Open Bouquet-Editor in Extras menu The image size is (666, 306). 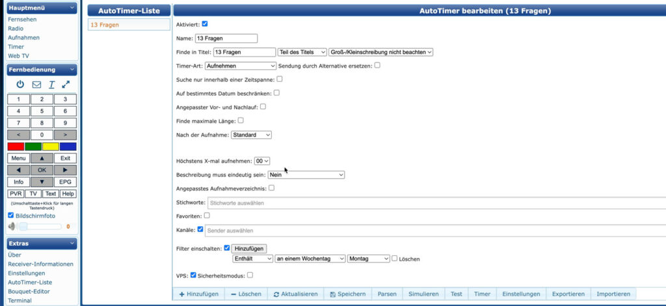tap(29, 292)
